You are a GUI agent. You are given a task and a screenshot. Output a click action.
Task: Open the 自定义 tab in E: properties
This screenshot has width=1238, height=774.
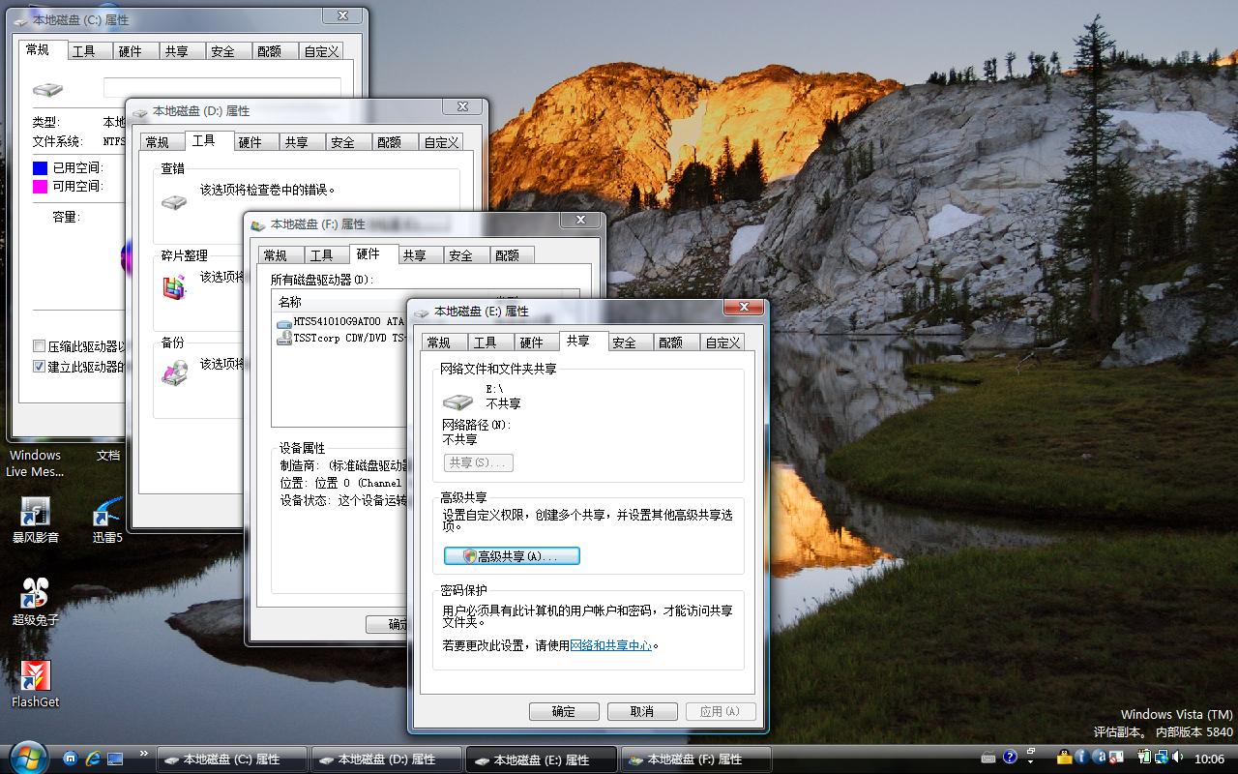tap(722, 342)
